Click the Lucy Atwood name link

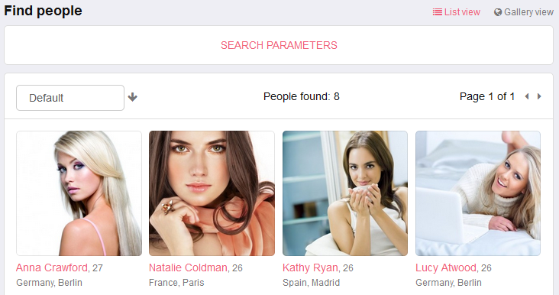[x=446, y=267]
